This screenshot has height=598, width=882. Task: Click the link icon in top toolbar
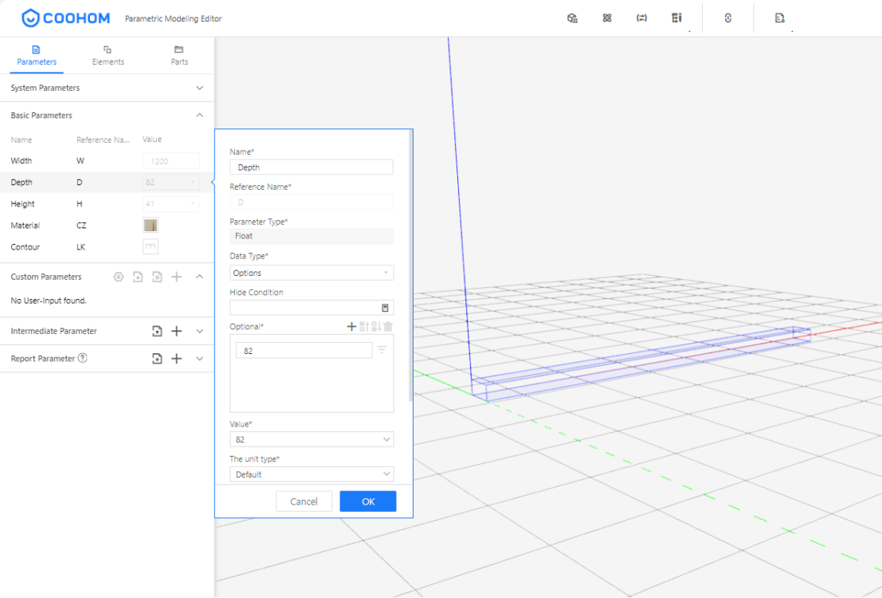click(727, 18)
